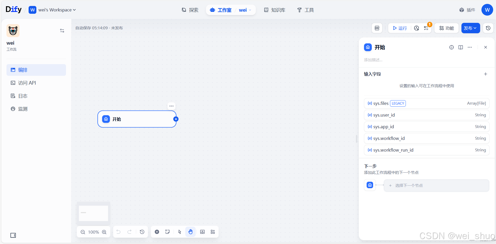The width and height of the screenshot is (496, 244).
Task: Click the sys.app_id variable row
Action: pyautogui.click(x=427, y=127)
